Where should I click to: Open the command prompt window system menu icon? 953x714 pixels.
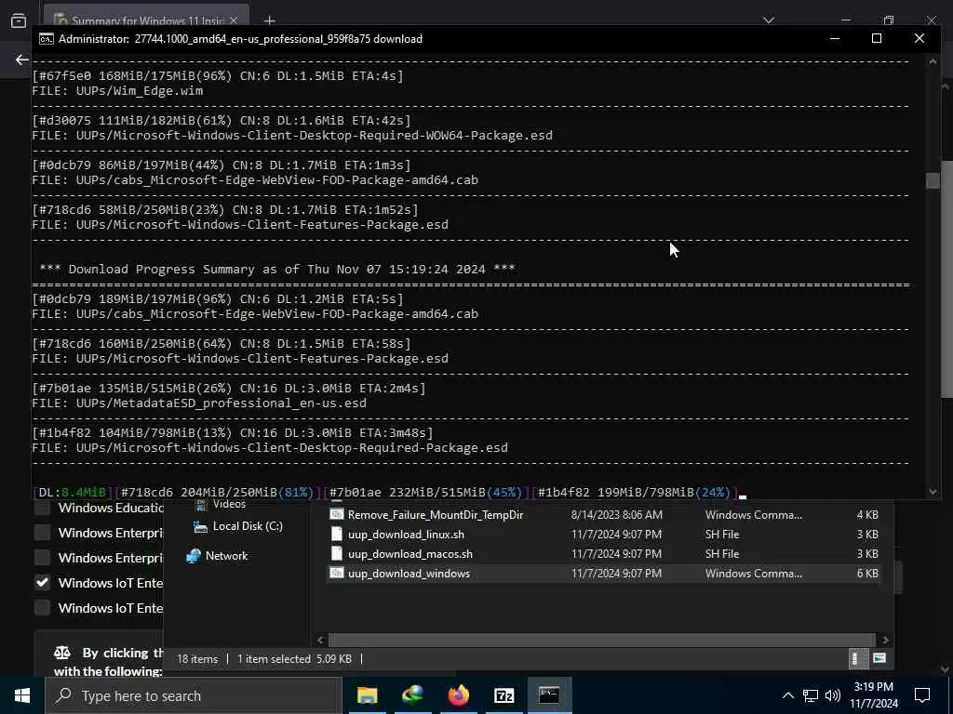pyautogui.click(x=46, y=39)
